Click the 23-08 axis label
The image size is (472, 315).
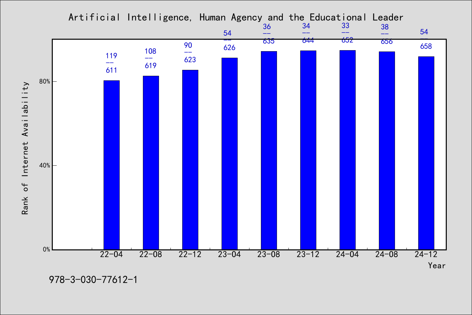click(x=269, y=254)
